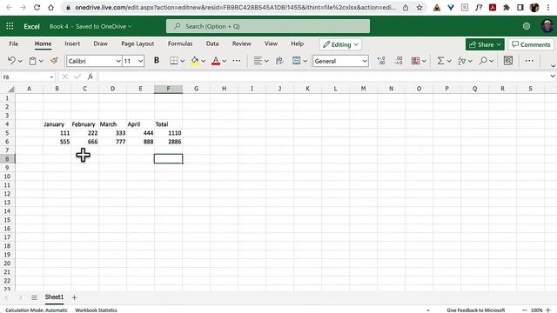Expand the Editing mode dropdown
This screenshot has width=557, height=313.
tap(356, 44)
